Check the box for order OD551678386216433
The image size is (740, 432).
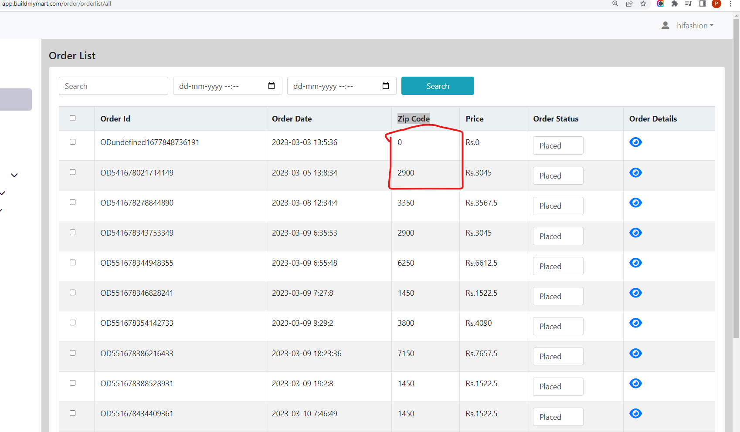[73, 353]
